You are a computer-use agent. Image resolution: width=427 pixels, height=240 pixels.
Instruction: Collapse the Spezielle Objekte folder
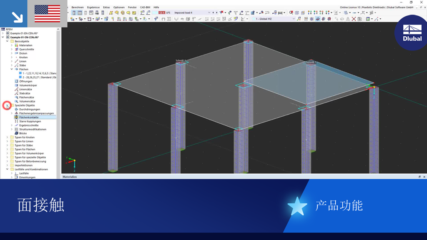pyautogui.click(x=8, y=105)
